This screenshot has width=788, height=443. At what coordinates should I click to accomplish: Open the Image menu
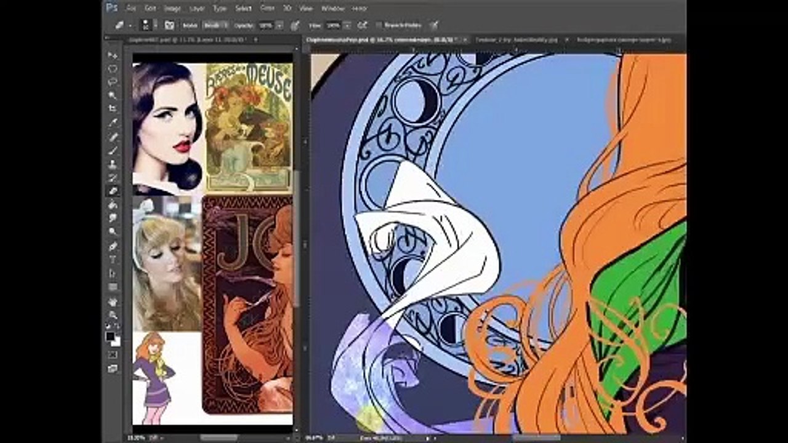(x=172, y=9)
